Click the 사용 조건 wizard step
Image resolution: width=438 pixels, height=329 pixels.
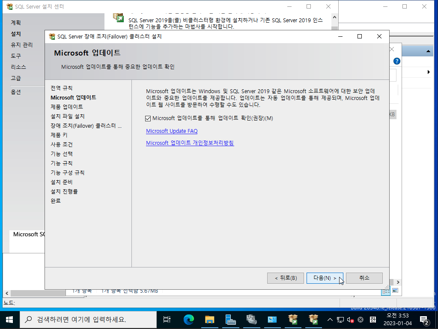(62, 144)
